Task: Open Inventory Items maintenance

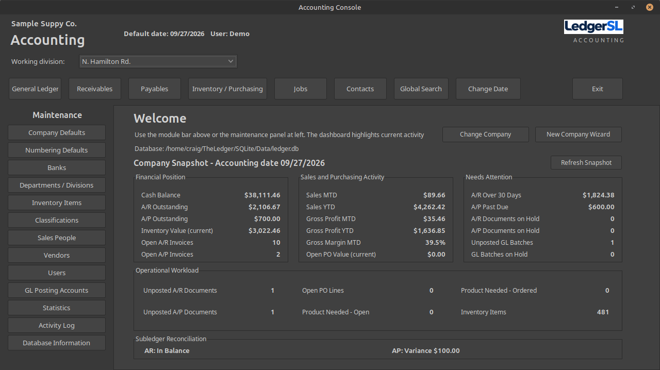Action: point(57,203)
